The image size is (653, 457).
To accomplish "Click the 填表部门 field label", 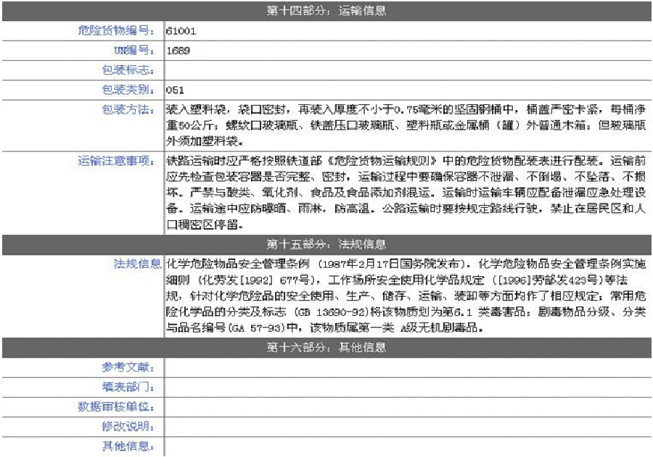I will pyautogui.click(x=128, y=387).
